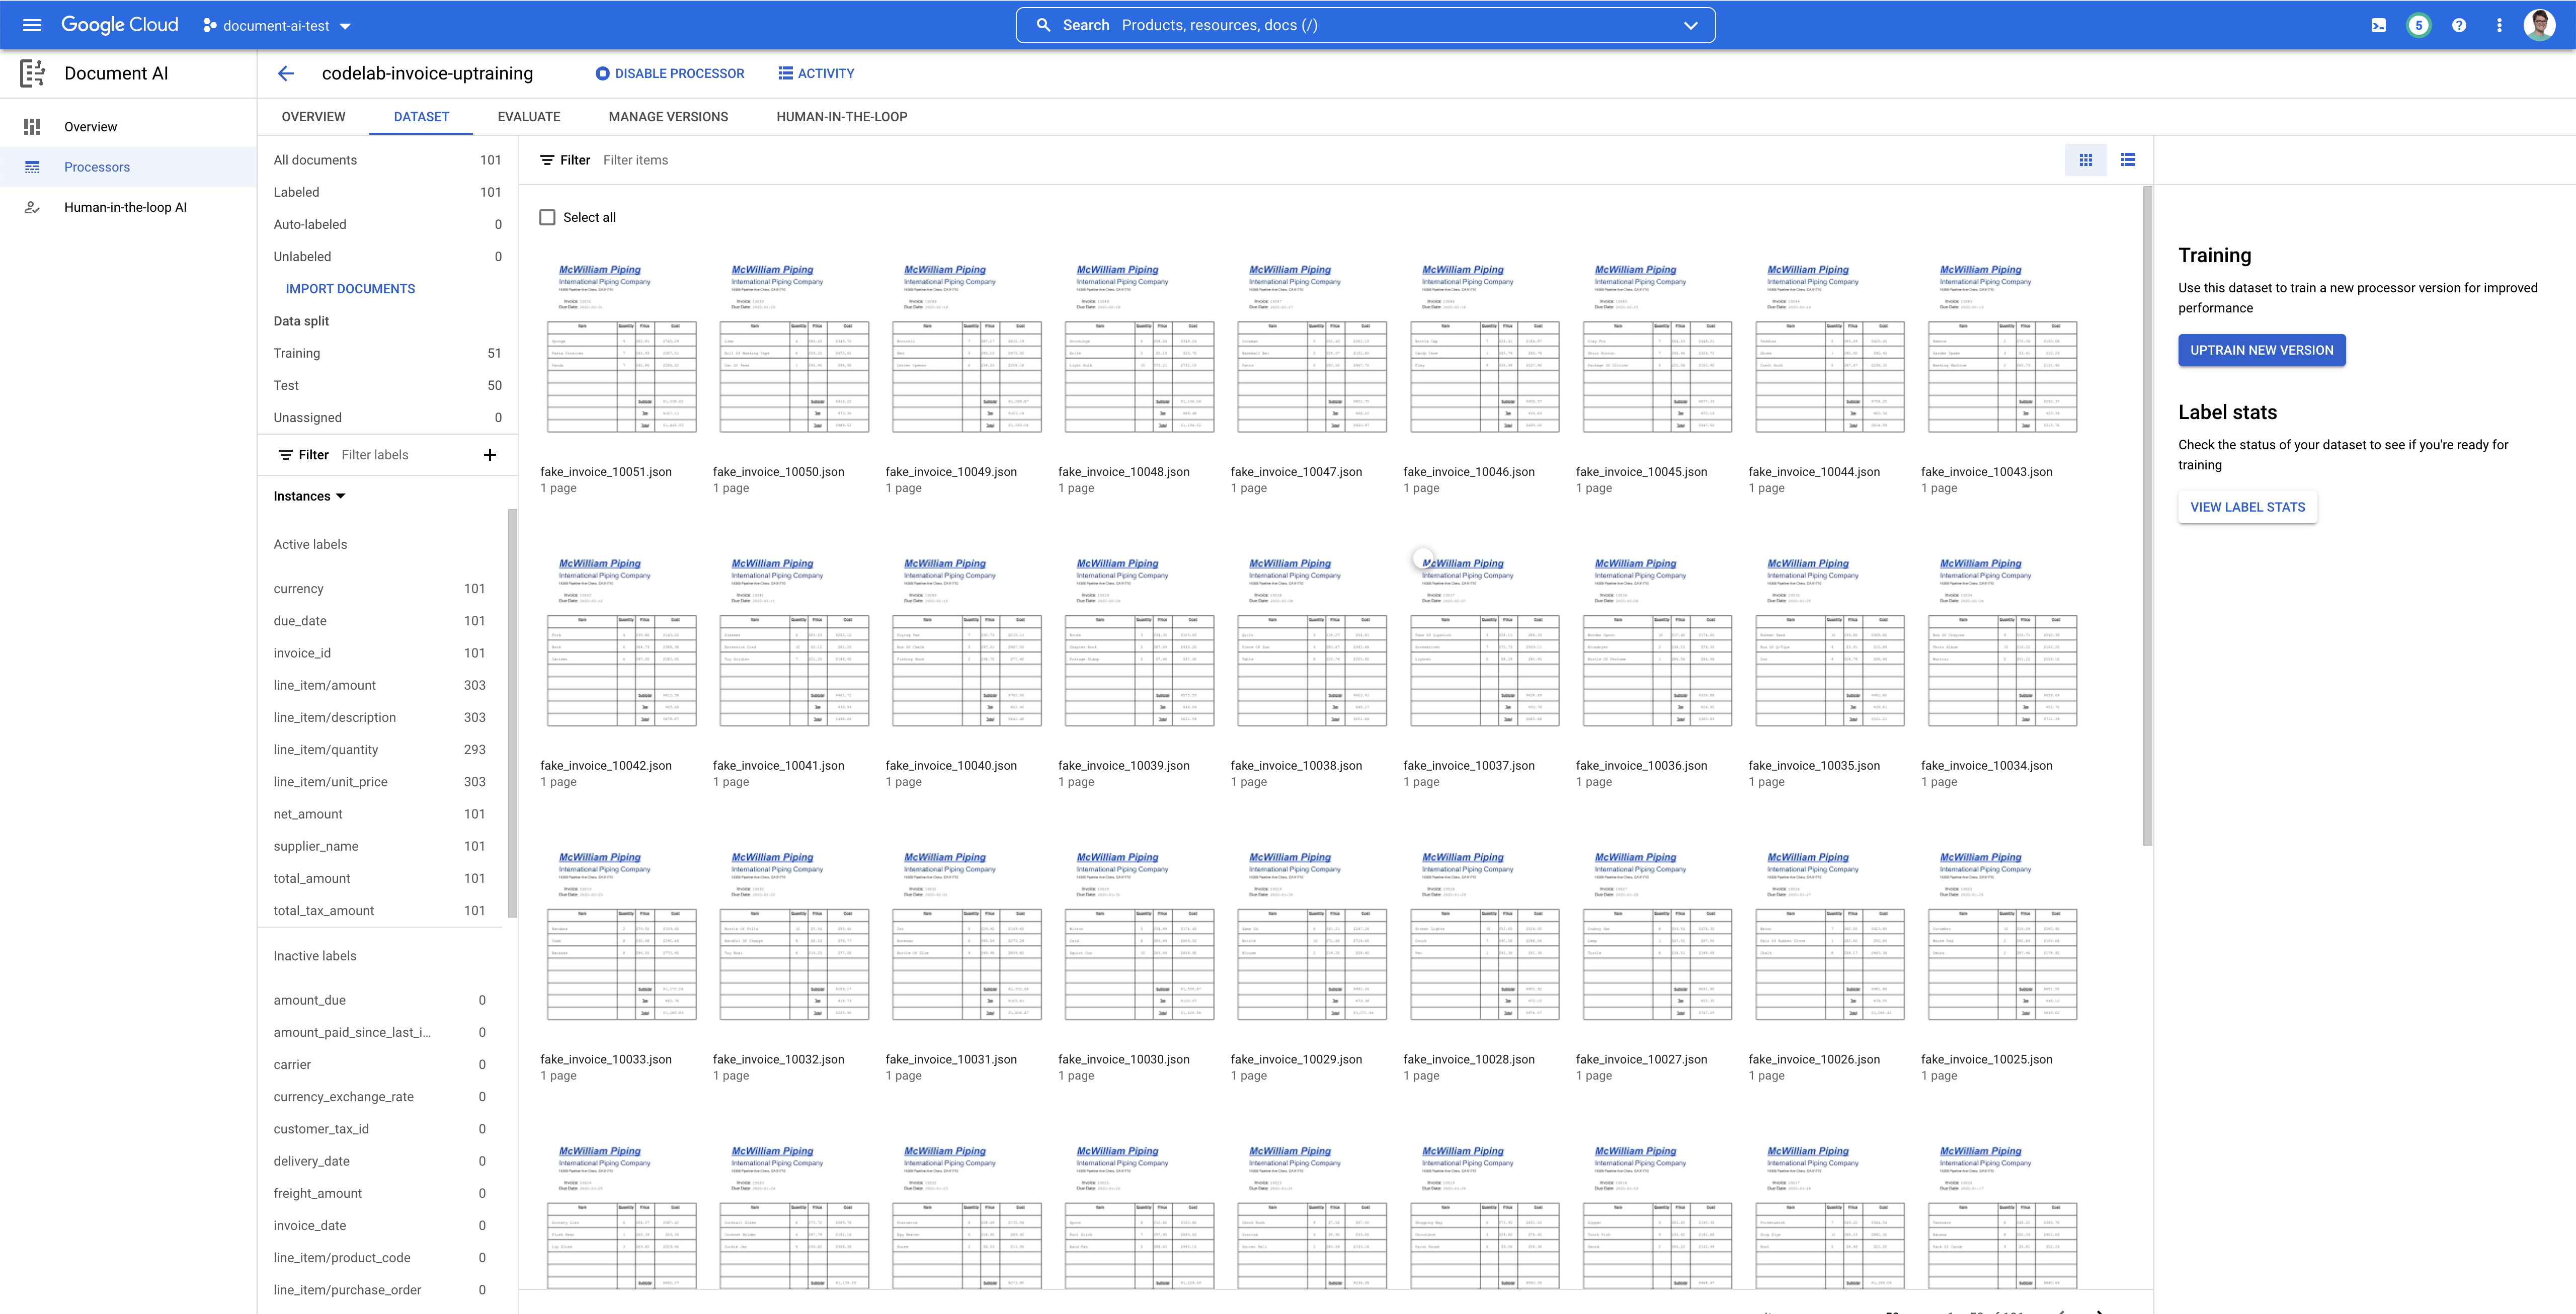Screen dimensions: 2576x1314
Task: Open the Instances sort dropdown
Action: 309,496
